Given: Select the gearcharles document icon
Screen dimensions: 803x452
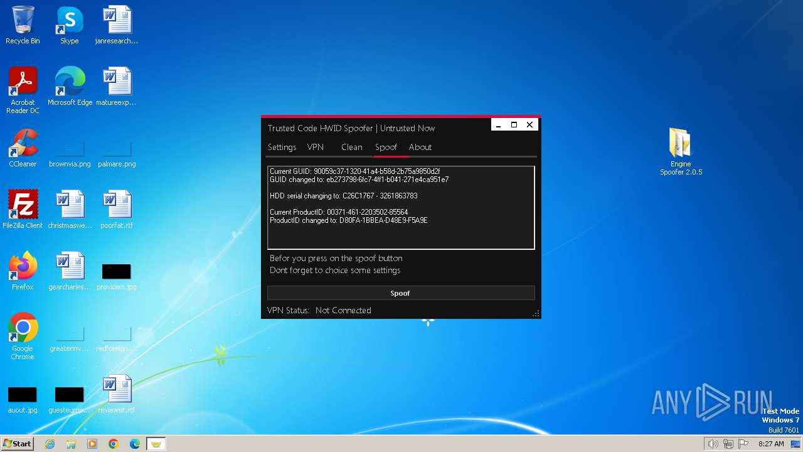Looking at the screenshot, I should (70, 271).
